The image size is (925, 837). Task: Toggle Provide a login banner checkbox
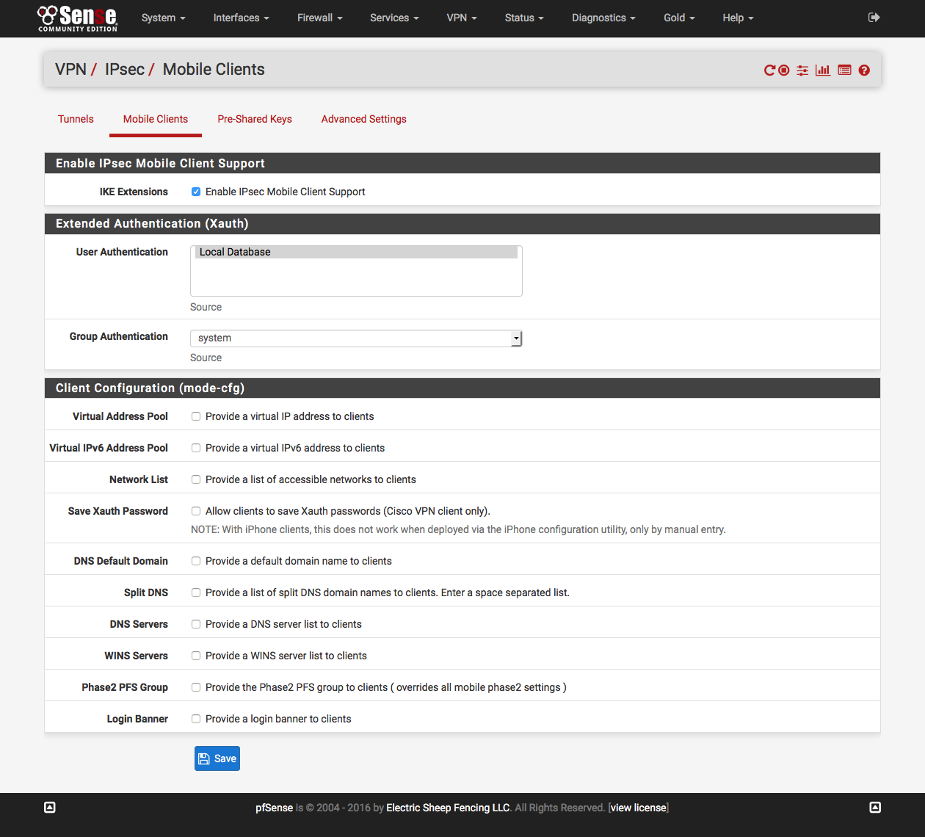click(196, 719)
